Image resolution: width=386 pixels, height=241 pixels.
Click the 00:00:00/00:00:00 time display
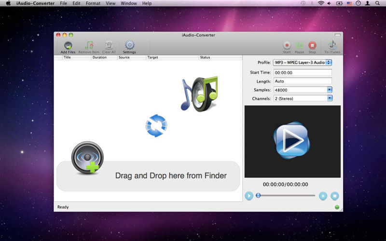pos(285,184)
